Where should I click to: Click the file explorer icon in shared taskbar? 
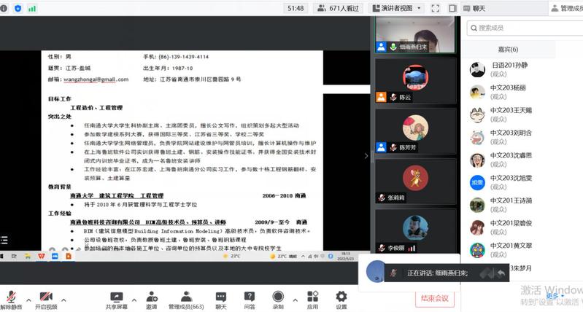pyautogui.click(x=28, y=256)
